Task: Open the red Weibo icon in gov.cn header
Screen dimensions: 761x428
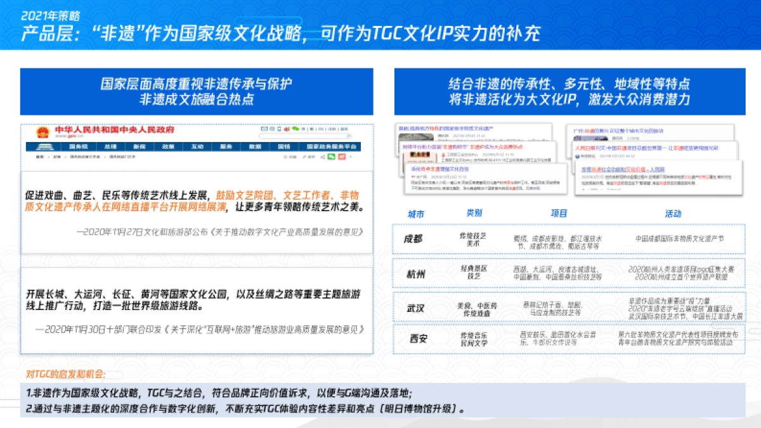Action: 287,129
